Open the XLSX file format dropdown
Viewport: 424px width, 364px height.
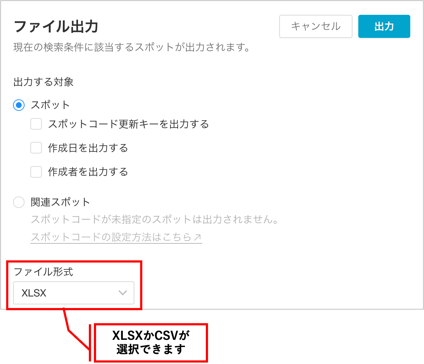pos(74,292)
